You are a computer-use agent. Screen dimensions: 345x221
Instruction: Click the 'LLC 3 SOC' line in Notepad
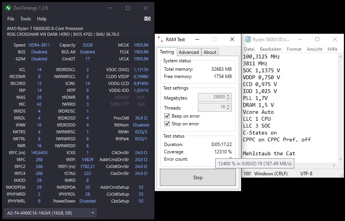click(x=256, y=126)
